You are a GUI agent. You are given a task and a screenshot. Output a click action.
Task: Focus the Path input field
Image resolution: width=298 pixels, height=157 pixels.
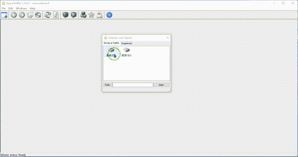click(x=133, y=85)
